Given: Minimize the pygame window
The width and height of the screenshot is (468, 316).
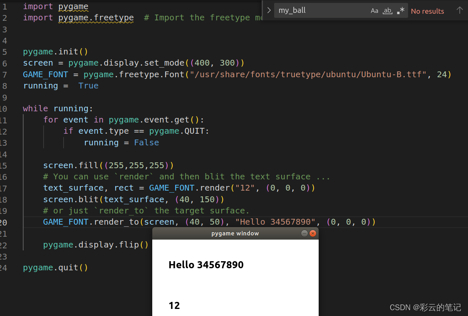Looking at the screenshot, I should point(304,233).
